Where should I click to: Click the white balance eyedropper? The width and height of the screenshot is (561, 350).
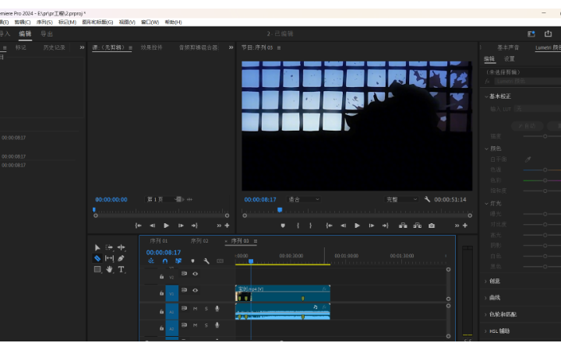[527, 159]
